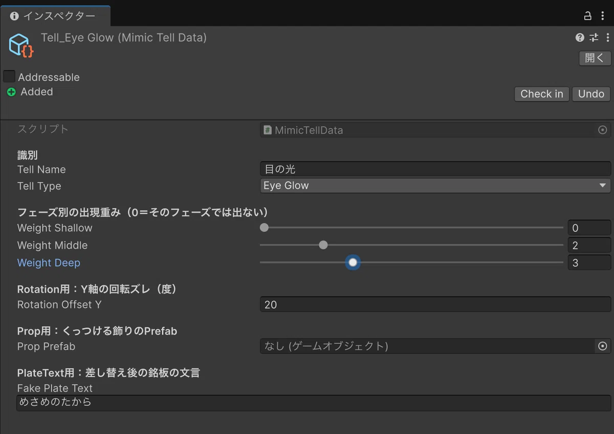Open the preset selector sliders icon
The width and height of the screenshot is (614, 434).
(x=594, y=37)
